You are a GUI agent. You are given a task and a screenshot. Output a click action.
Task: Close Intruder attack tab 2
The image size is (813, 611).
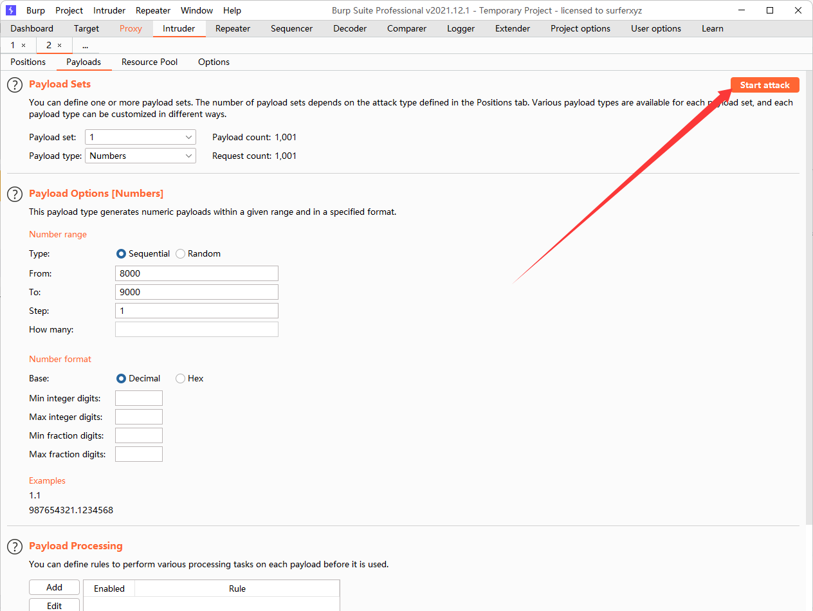click(x=60, y=46)
